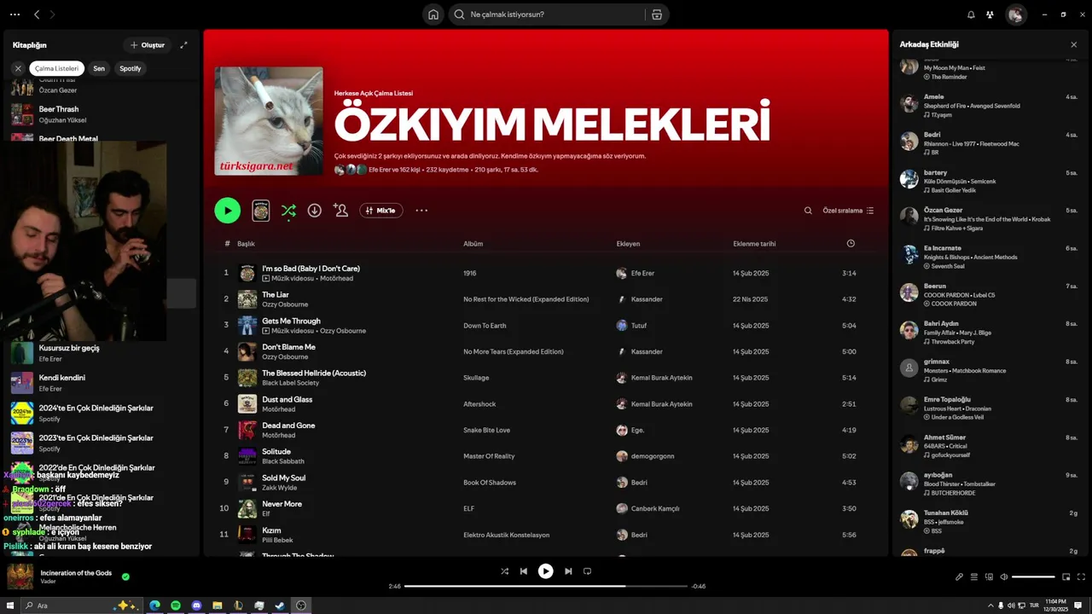This screenshot has height=614, width=1092.
Task: Select the Spotify filter chip
Action: tap(131, 68)
